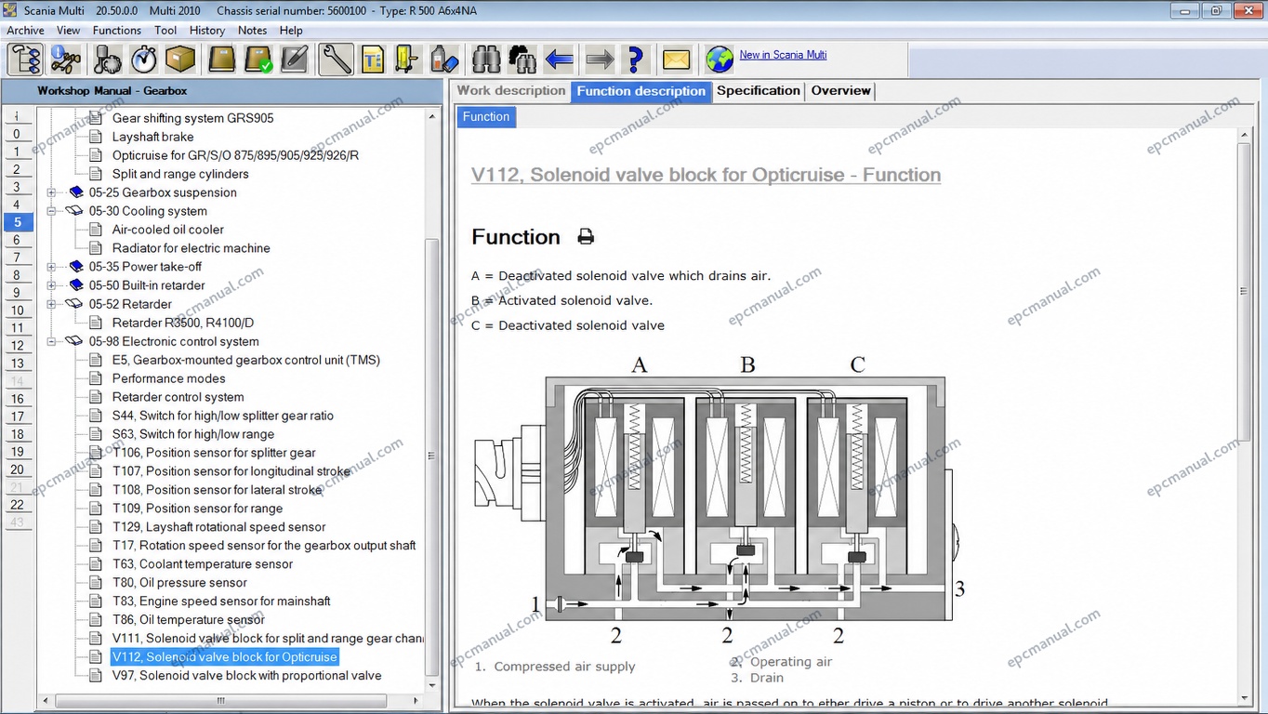Open the Help menu

coord(291,30)
